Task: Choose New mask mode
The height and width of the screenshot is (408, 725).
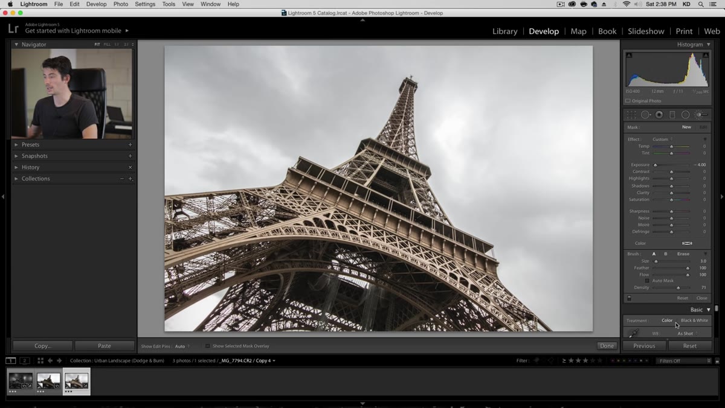Action: point(686,127)
